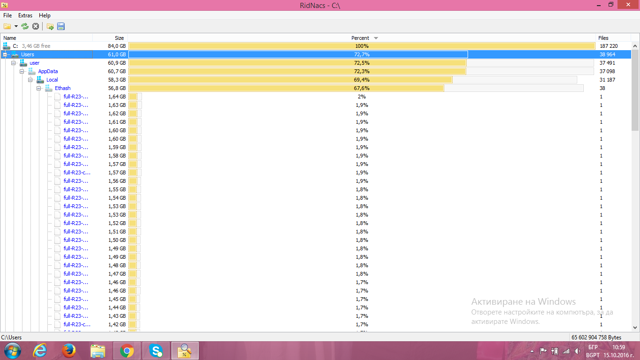
Task: Click the folder with green arrow icon
Action: [x=50, y=26]
